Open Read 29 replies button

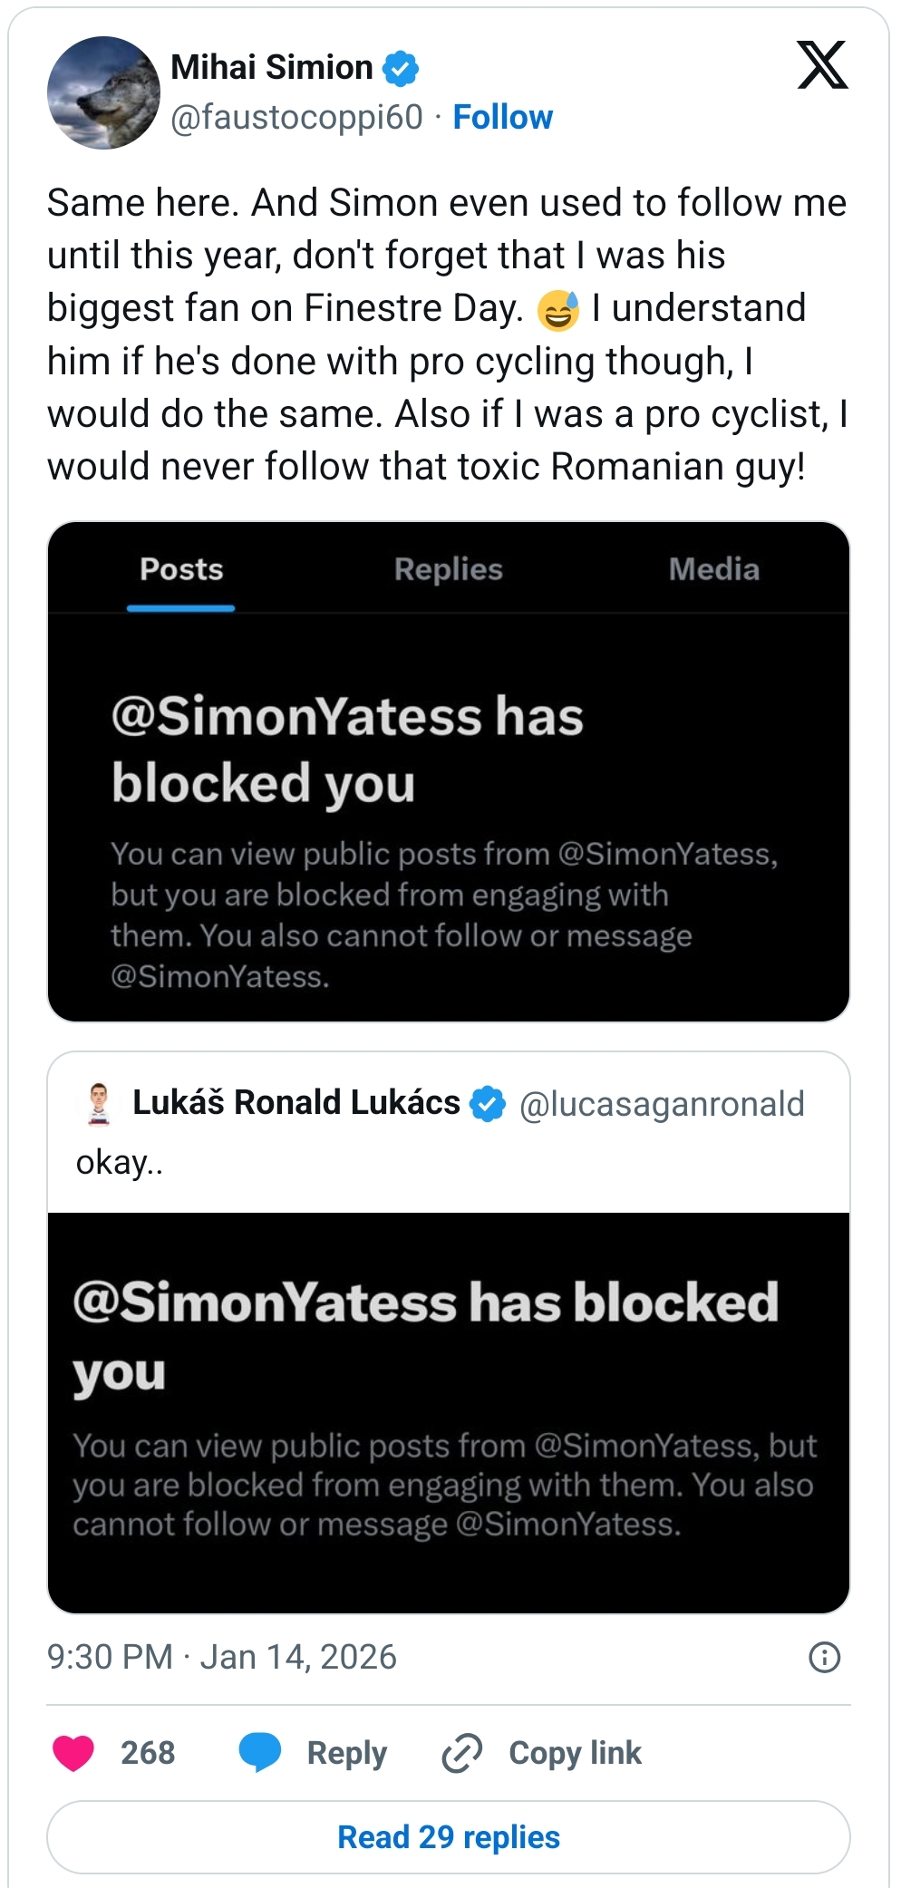pos(449,1836)
